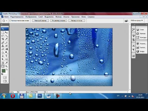Click the 50% zoom field in status bar
The height and width of the screenshot is (111, 148).
[x=13, y=92]
